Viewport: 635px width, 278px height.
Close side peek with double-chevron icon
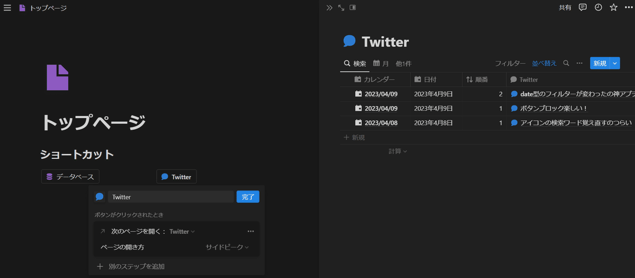click(329, 7)
